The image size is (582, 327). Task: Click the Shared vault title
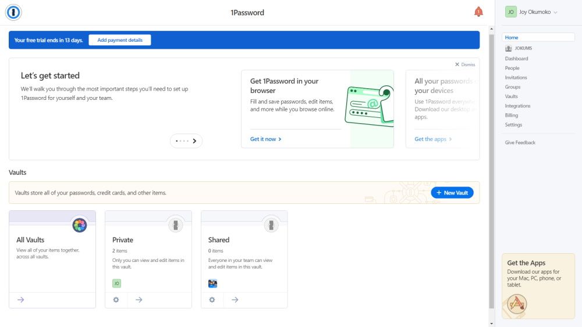click(219, 240)
